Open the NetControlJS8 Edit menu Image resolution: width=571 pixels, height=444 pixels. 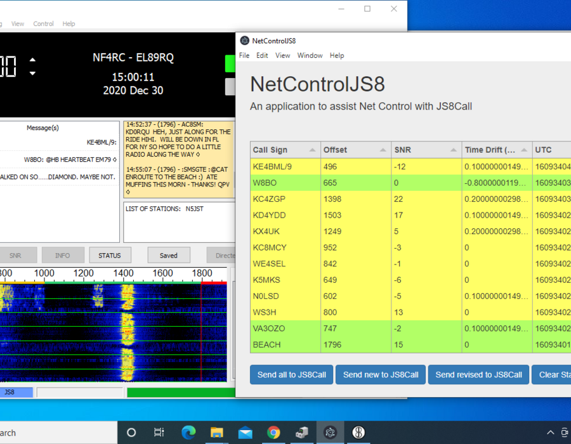coord(262,55)
